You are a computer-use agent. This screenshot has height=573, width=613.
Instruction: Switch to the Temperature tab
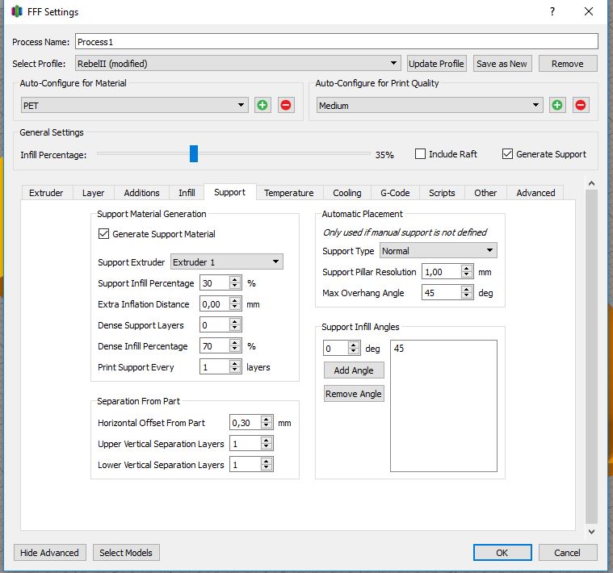[x=288, y=193]
